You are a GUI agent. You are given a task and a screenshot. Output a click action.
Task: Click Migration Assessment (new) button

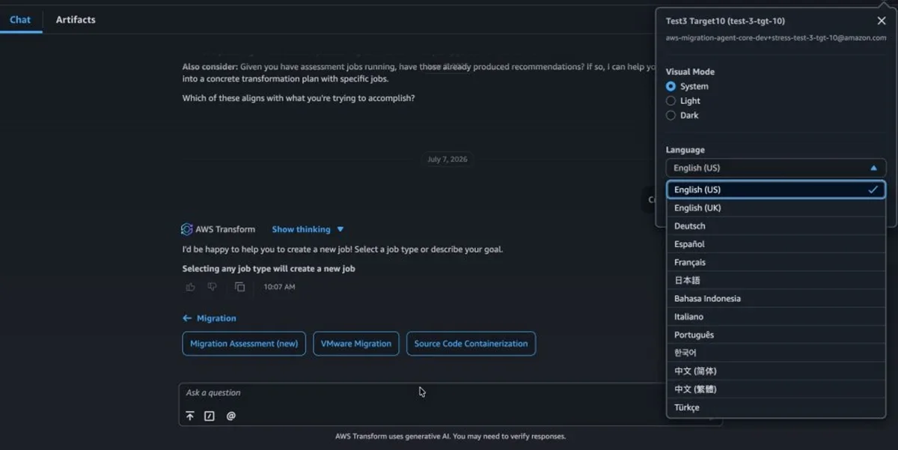pyautogui.click(x=244, y=344)
